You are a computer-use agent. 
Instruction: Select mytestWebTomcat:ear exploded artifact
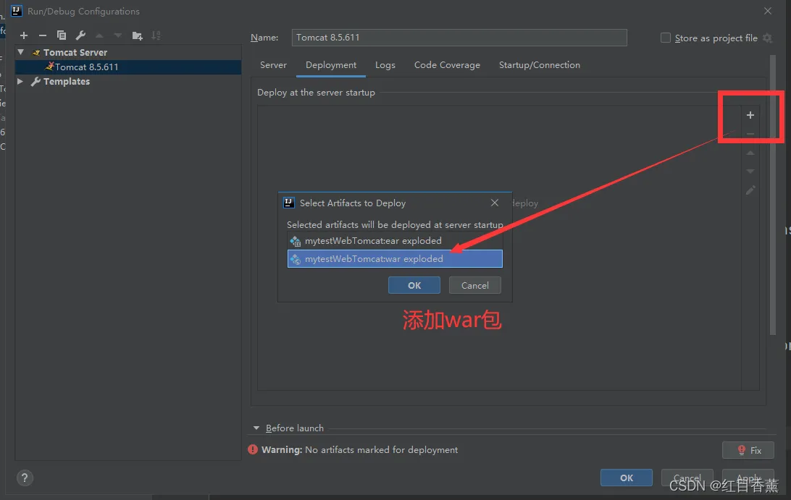(x=395, y=241)
